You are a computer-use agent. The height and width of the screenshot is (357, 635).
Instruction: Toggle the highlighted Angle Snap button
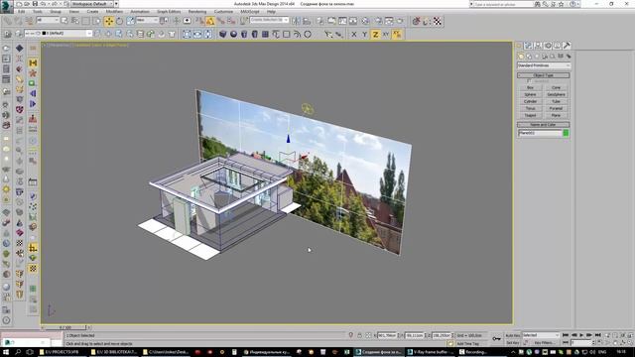pyautogui.click(x=209, y=21)
